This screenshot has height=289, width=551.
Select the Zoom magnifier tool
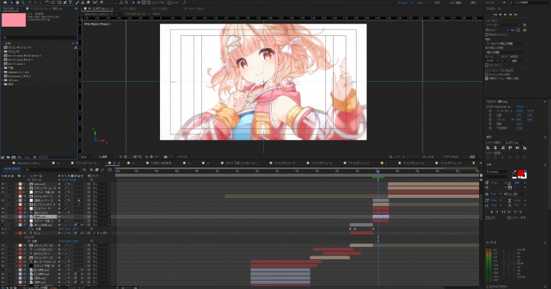23,2
